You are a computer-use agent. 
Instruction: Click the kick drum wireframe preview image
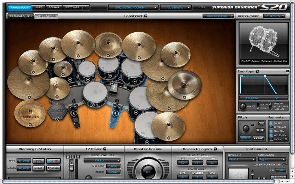264,41
